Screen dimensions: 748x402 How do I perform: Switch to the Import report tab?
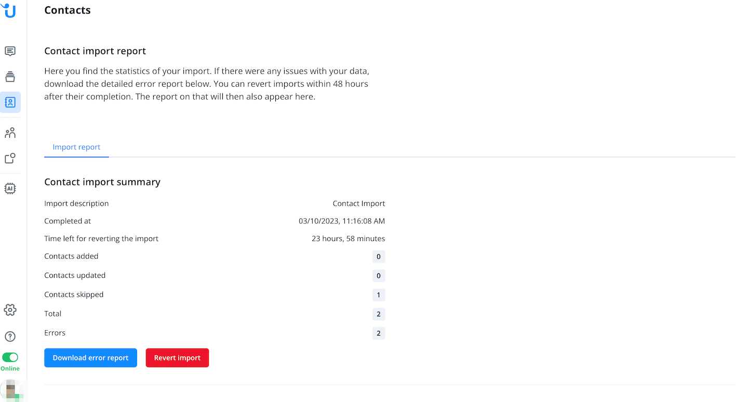point(76,147)
